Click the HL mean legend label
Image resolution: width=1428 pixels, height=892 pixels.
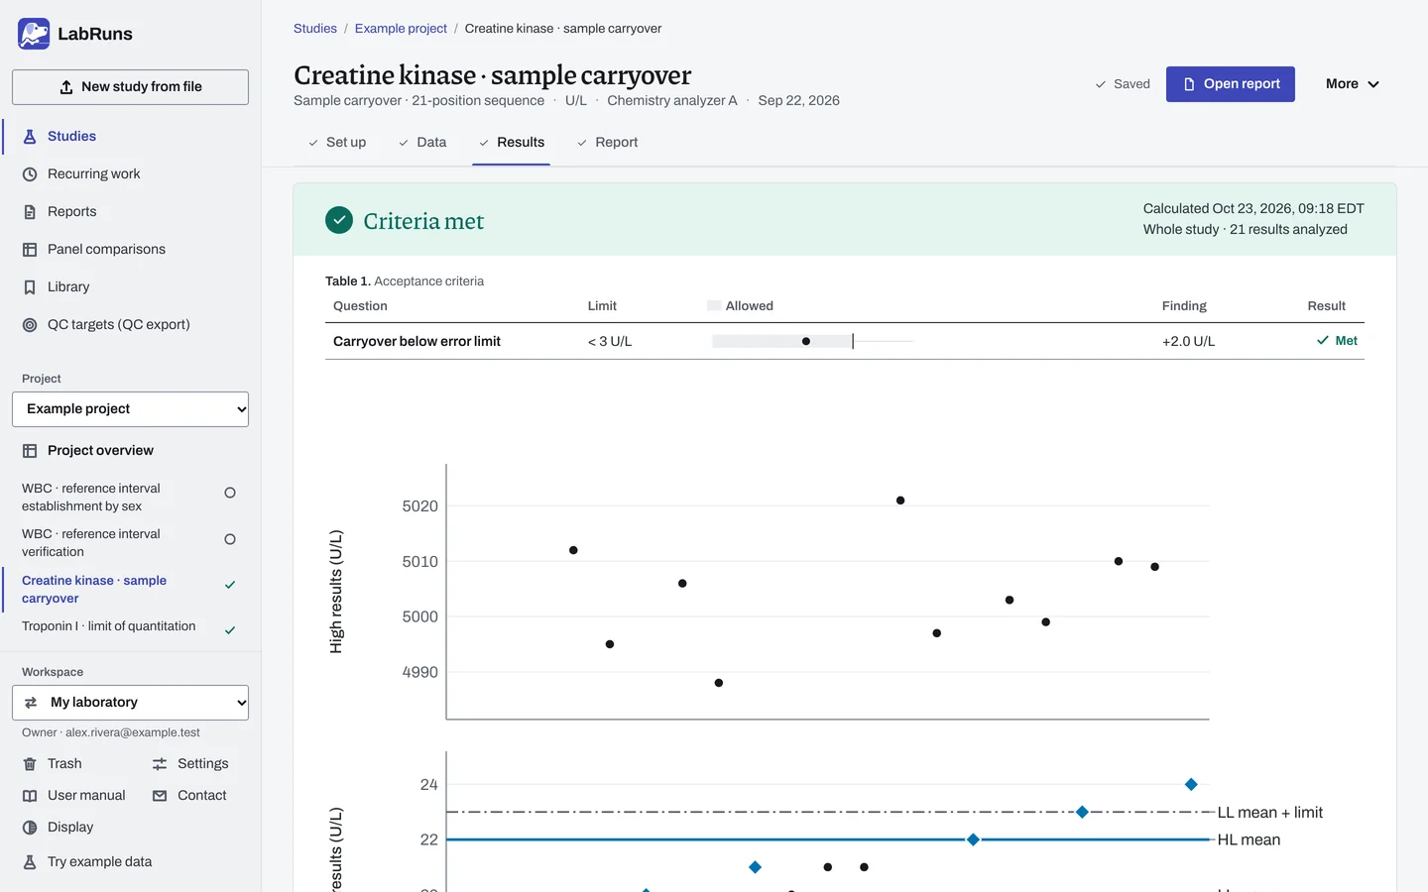(1249, 840)
